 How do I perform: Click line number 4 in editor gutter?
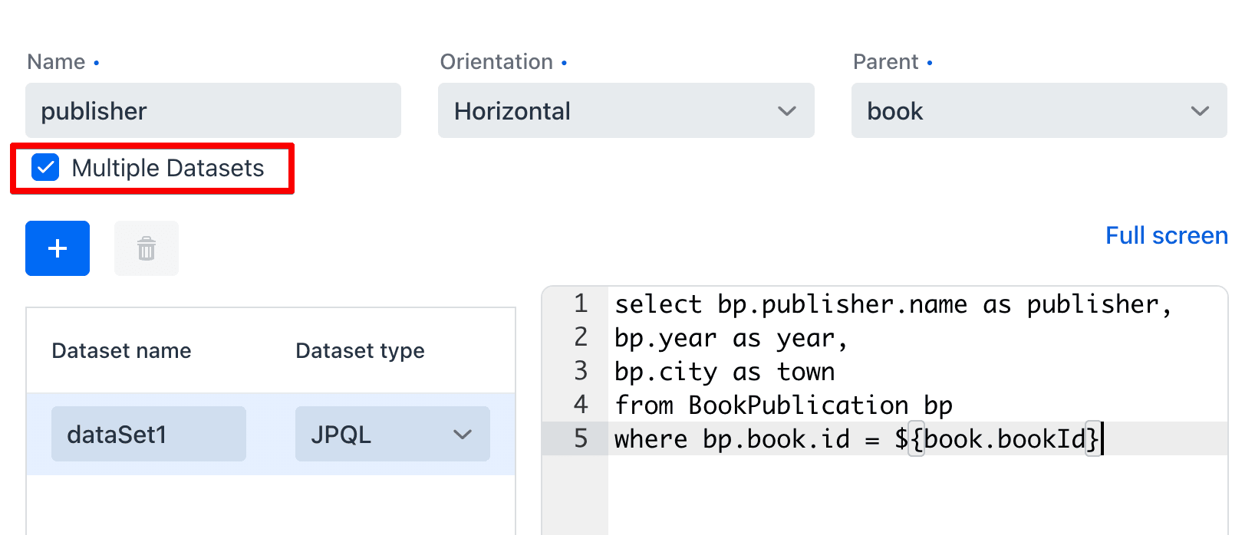(x=581, y=405)
